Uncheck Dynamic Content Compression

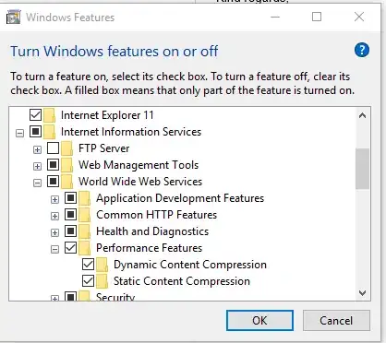click(x=88, y=265)
